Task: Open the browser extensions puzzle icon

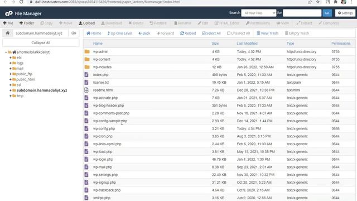Action: point(335,2)
